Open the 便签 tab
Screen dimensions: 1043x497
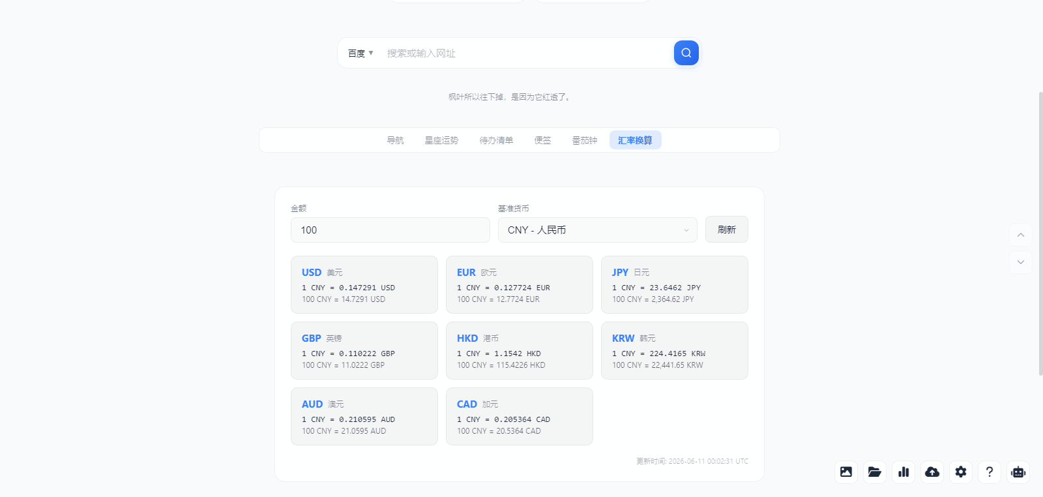click(542, 140)
